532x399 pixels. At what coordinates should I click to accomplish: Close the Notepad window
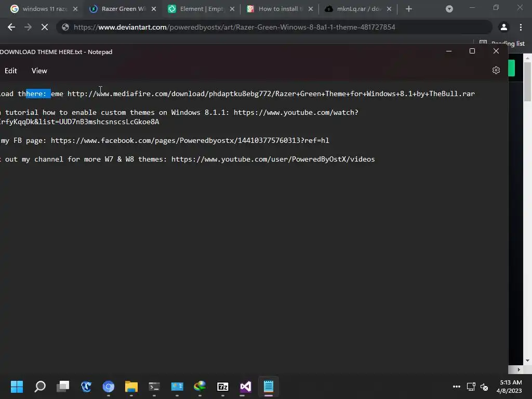496,51
